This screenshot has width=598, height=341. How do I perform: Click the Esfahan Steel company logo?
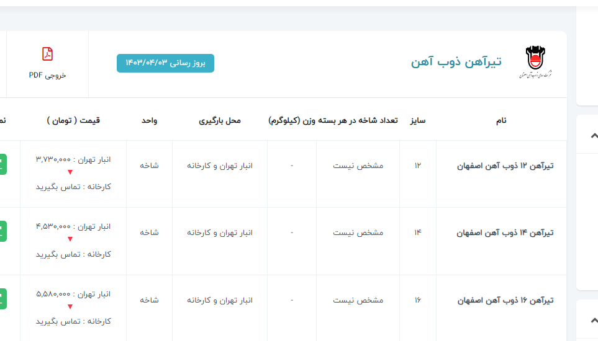tap(534, 62)
